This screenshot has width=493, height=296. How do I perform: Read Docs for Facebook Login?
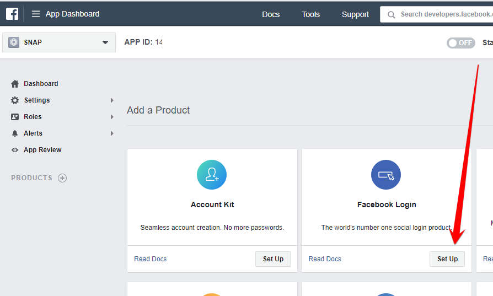click(x=325, y=259)
